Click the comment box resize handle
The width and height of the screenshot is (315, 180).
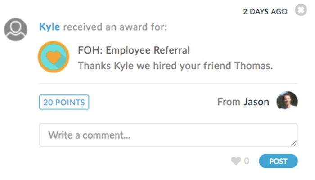[294, 143]
